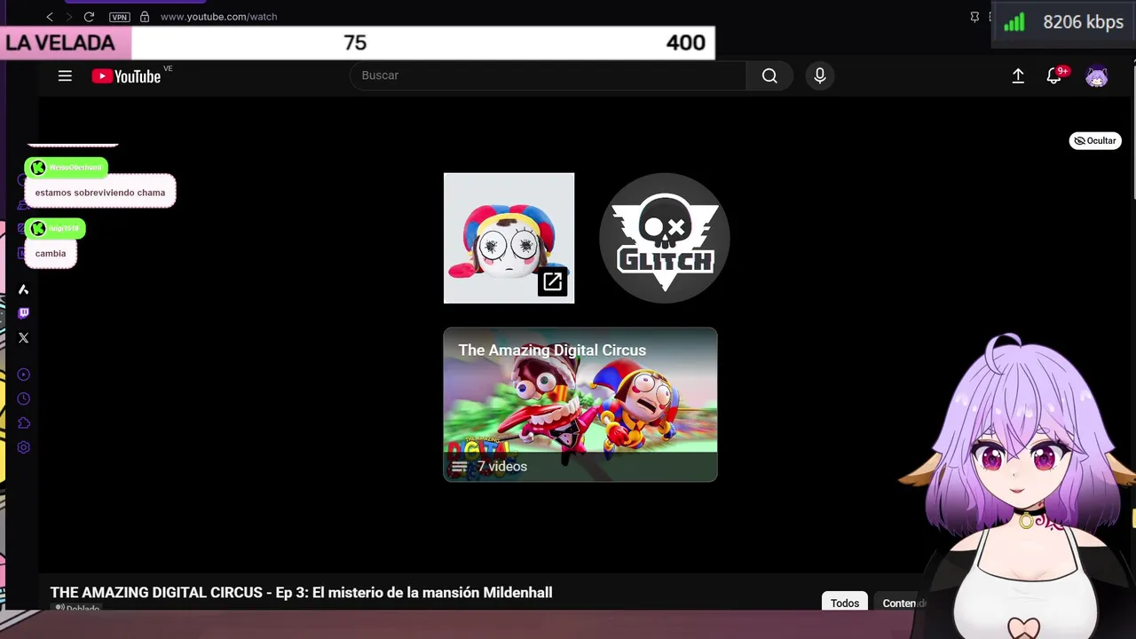
Task: Click the LA VELADA overlay label
Action: tap(60, 43)
